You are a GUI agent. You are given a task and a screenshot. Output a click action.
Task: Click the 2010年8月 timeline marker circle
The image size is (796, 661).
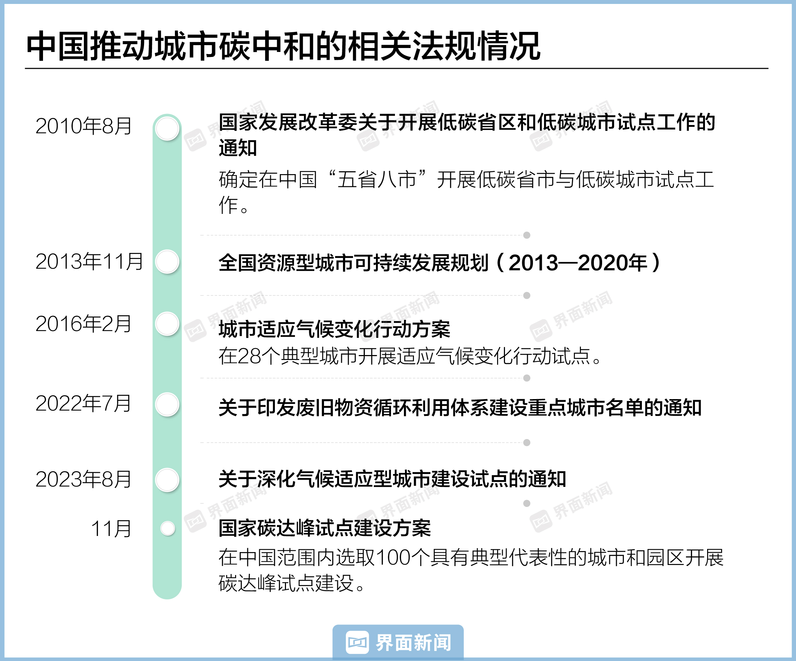[x=167, y=129]
